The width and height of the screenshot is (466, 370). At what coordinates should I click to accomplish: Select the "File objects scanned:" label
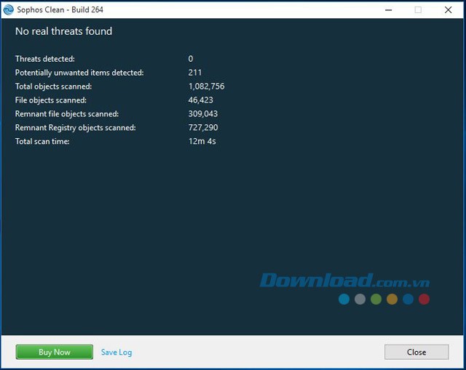51,100
